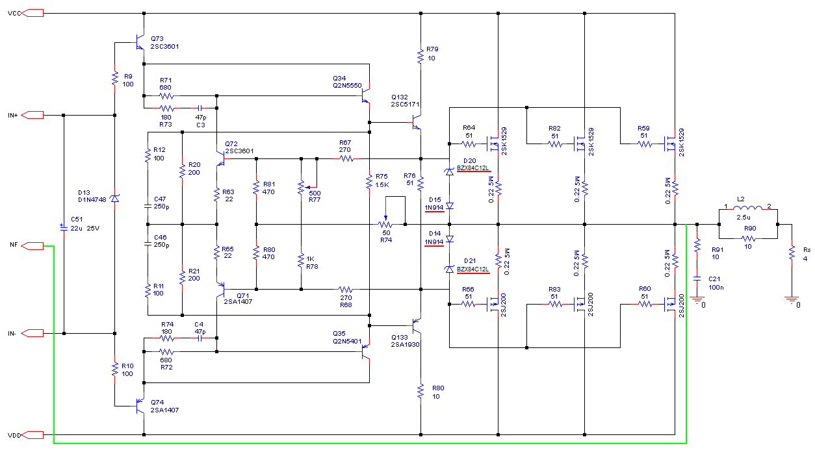Click the VDD port connector symbol
This screenshot has width=815, height=450.
[34, 434]
